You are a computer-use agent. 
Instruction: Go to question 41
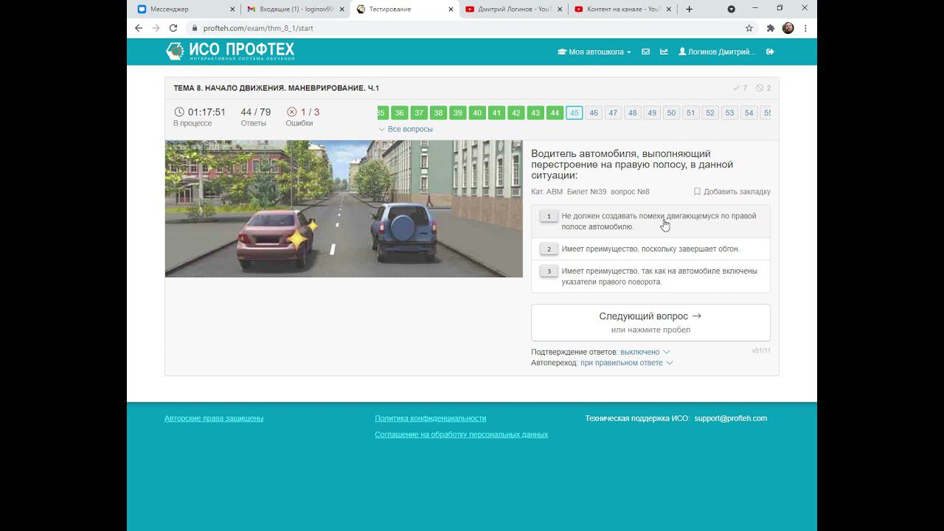(496, 113)
